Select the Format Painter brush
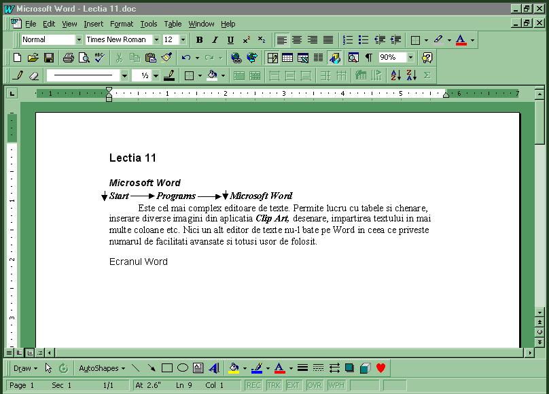Screen dimensions: 549x394 coord(166,57)
